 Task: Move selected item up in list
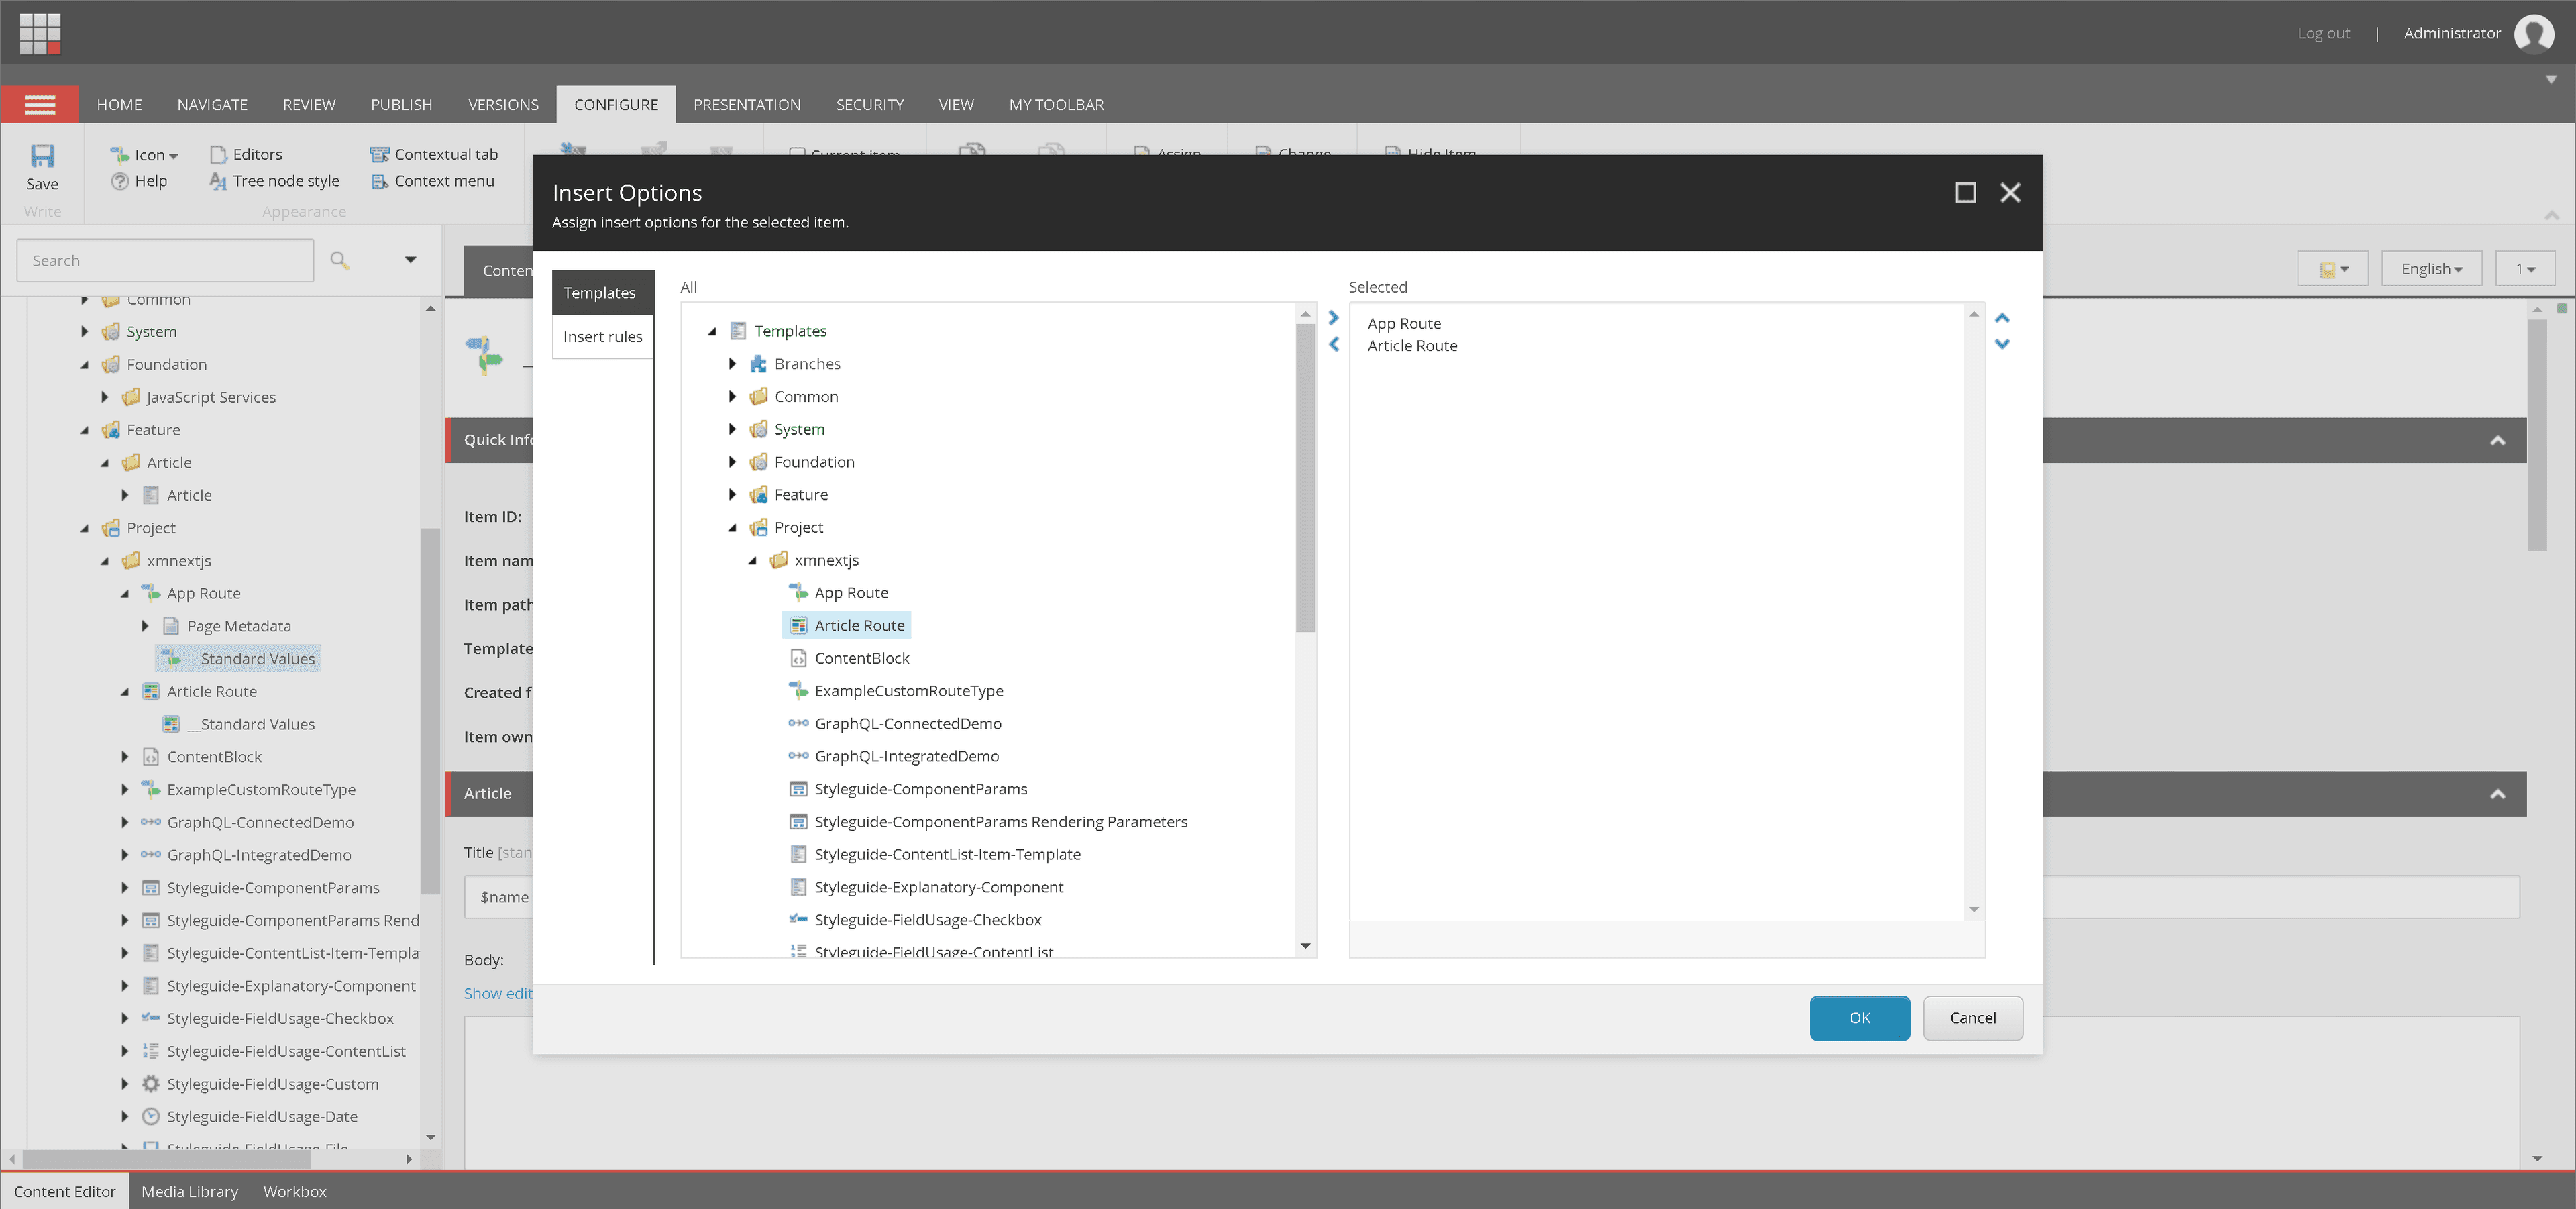(x=2002, y=318)
